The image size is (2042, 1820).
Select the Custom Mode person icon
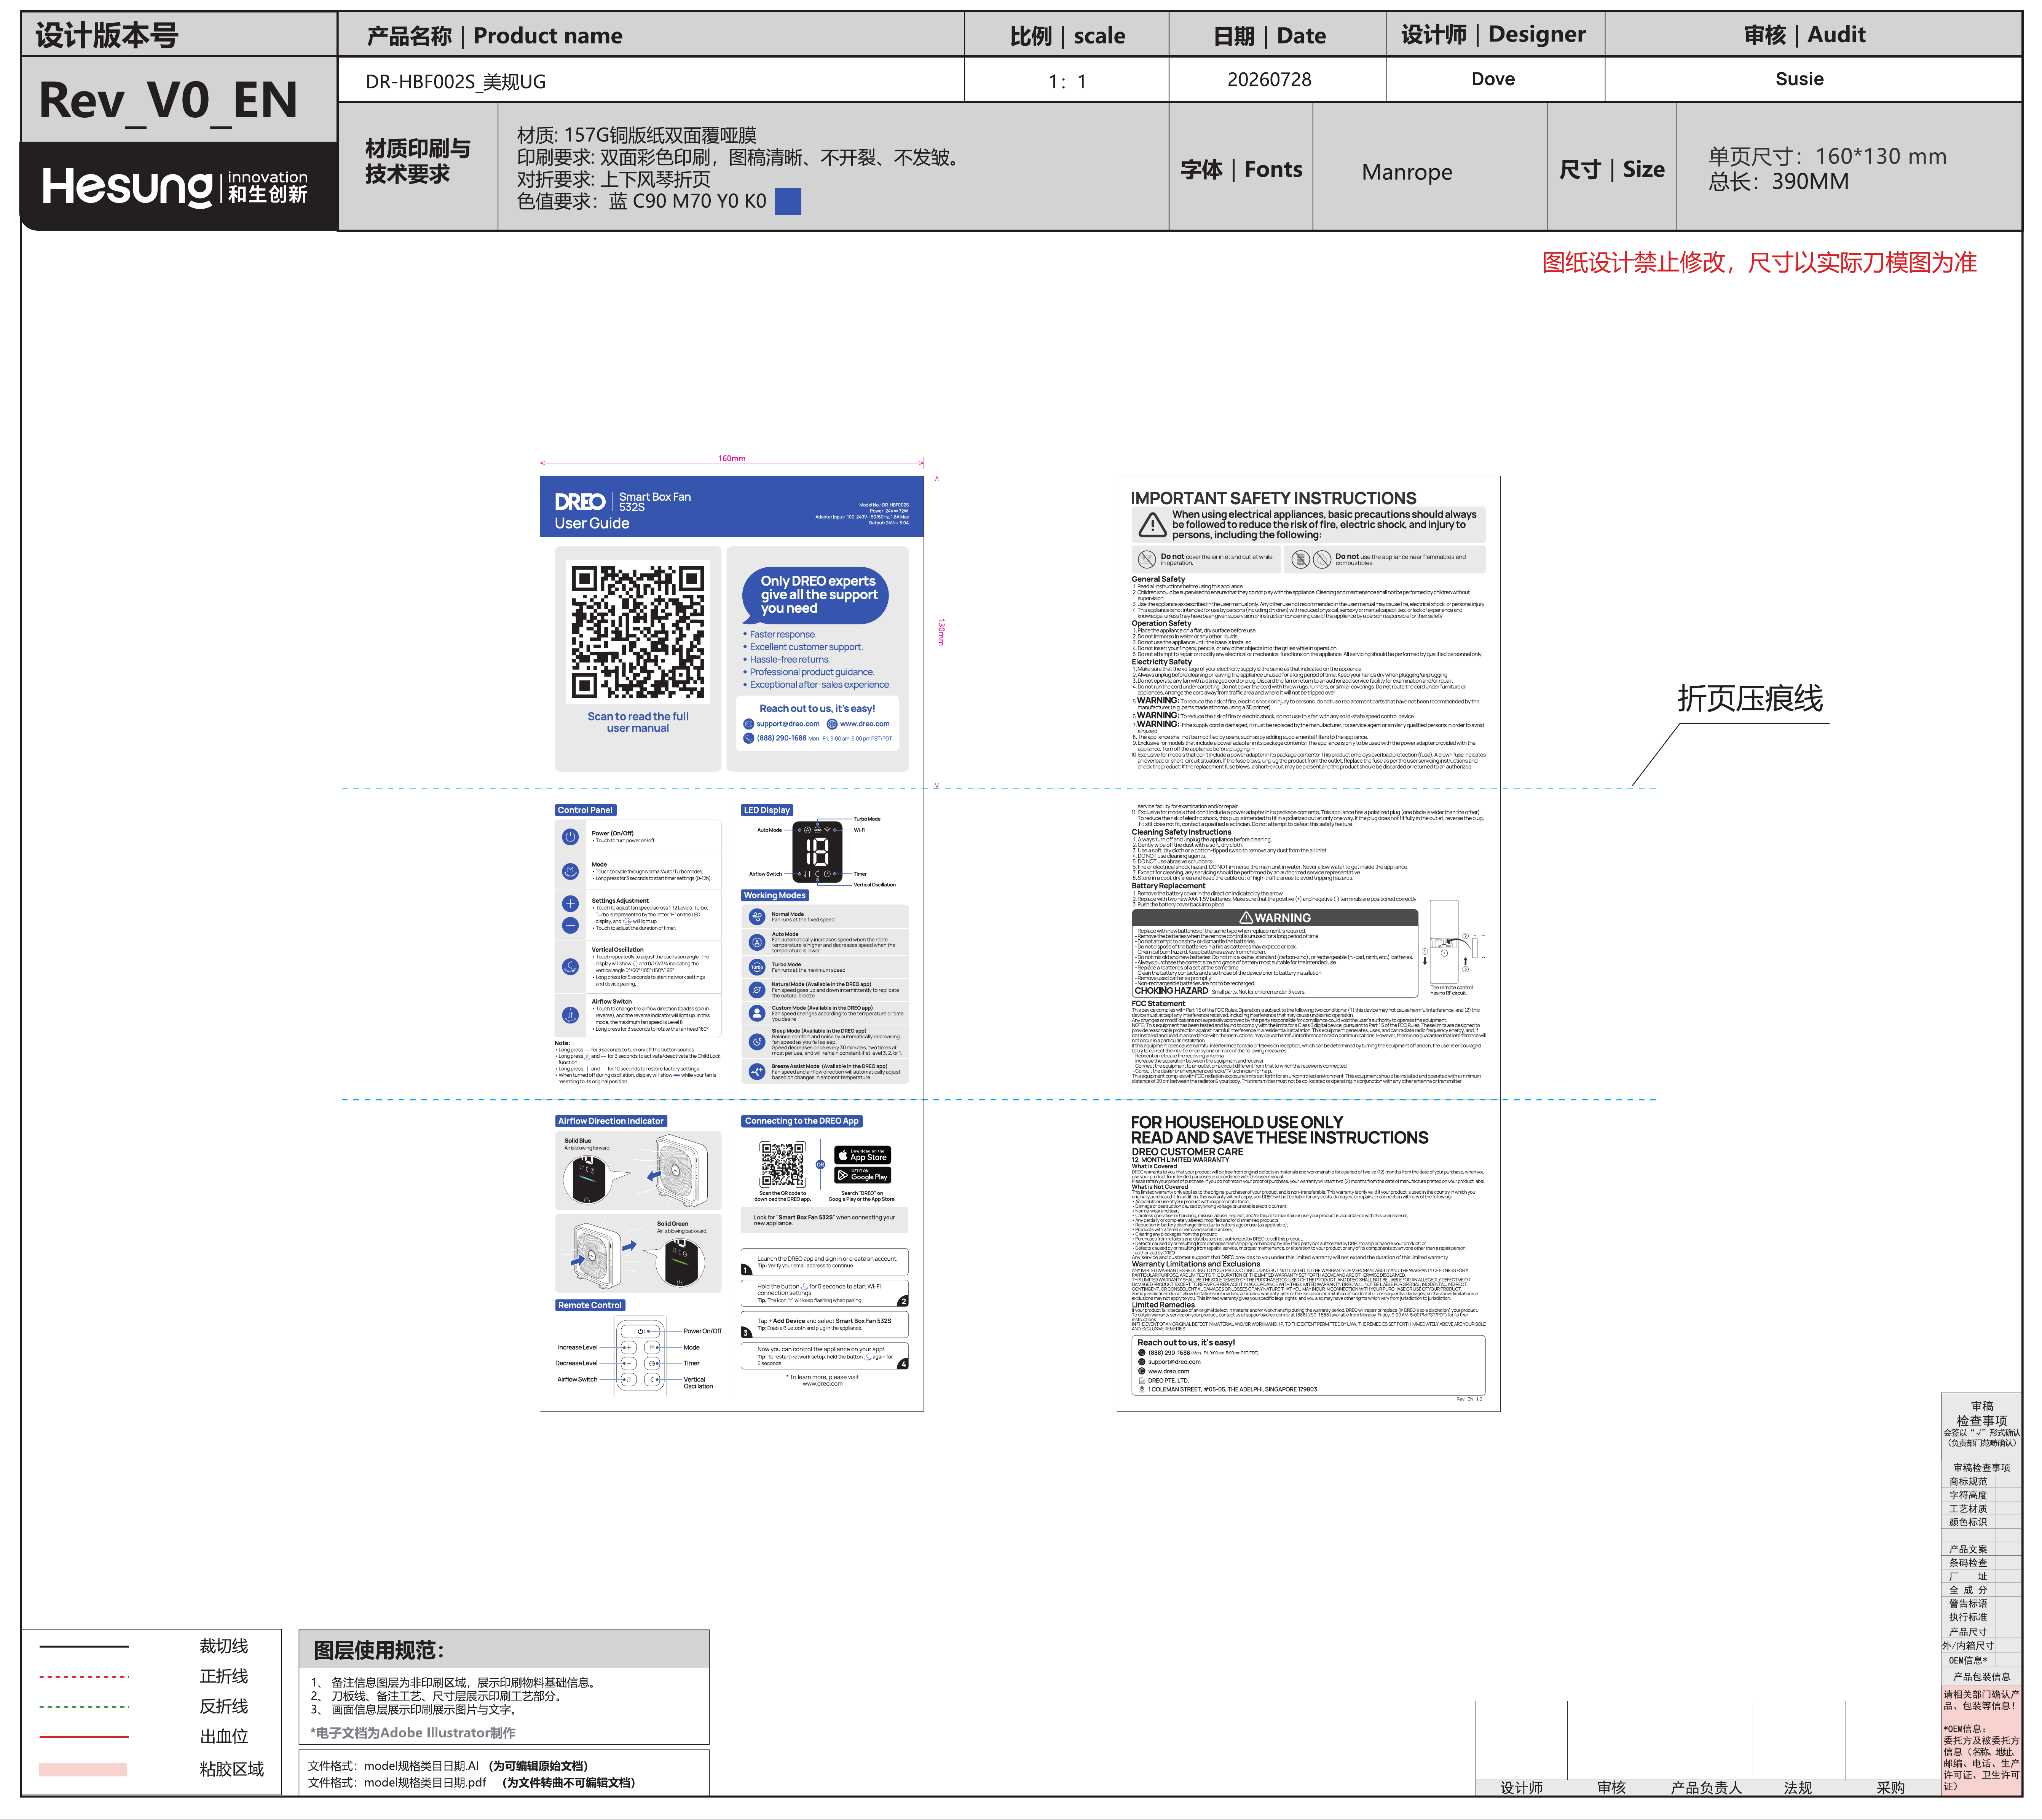(757, 1013)
